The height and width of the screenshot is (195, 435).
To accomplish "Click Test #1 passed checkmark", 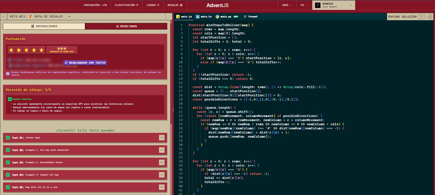I will pyautogui.click(x=7, y=138).
